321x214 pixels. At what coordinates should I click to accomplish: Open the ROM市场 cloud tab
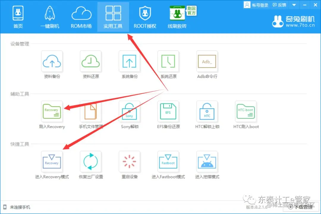click(81, 17)
